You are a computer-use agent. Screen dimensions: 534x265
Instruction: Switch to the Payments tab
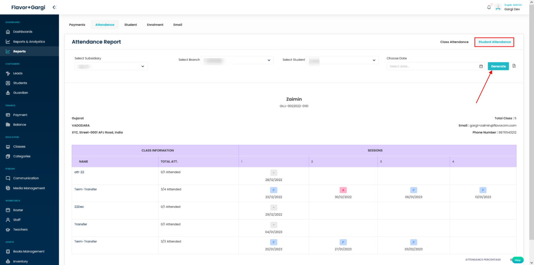click(77, 25)
